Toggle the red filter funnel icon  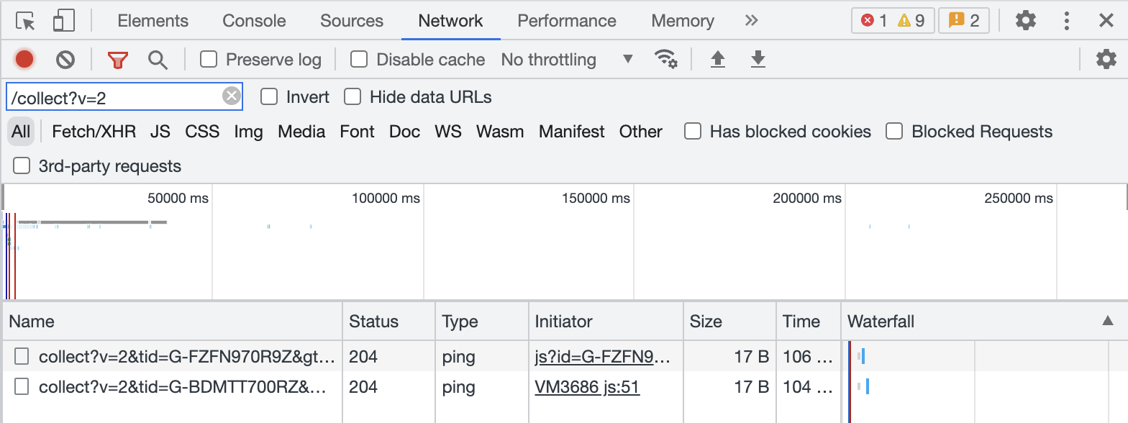(117, 59)
